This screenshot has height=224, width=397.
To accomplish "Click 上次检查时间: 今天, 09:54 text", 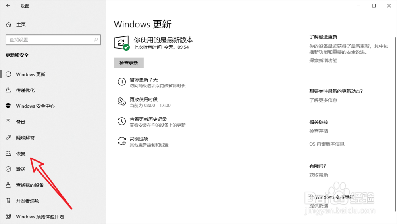I will pyautogui.click(x=161, y=47).
